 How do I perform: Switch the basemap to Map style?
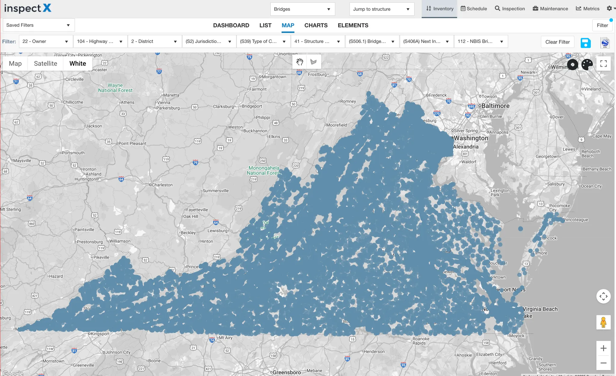15,63
